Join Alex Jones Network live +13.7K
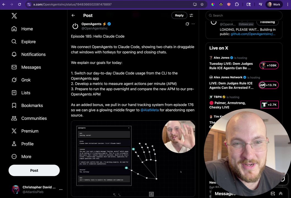This screenshot has width=291, height=198. 268,85
